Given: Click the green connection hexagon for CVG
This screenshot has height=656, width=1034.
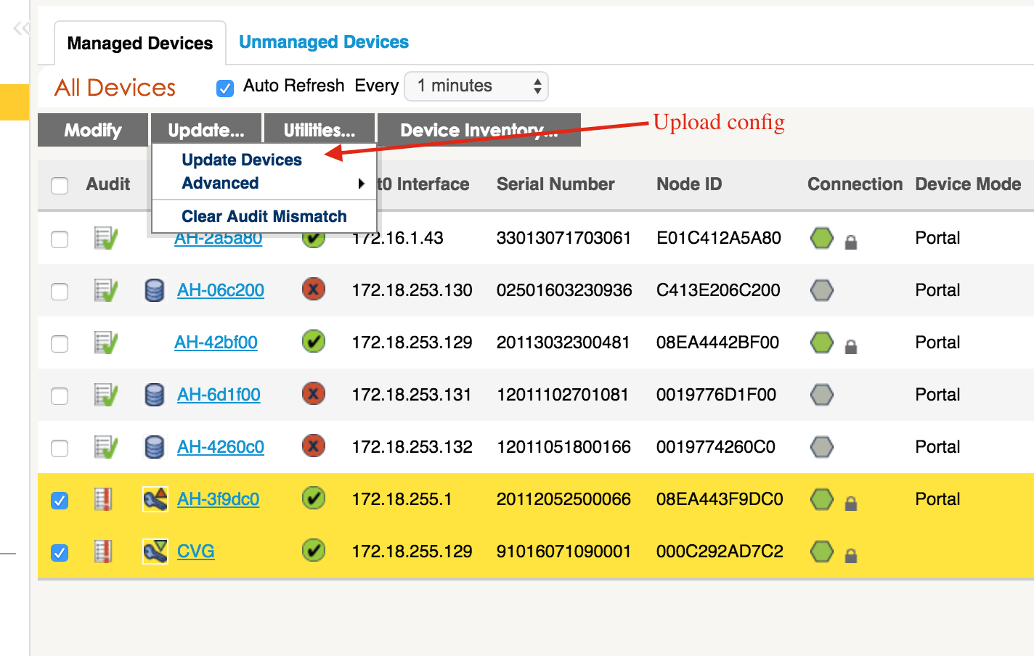Looking at the screenshot, I should tap(822, 552).
